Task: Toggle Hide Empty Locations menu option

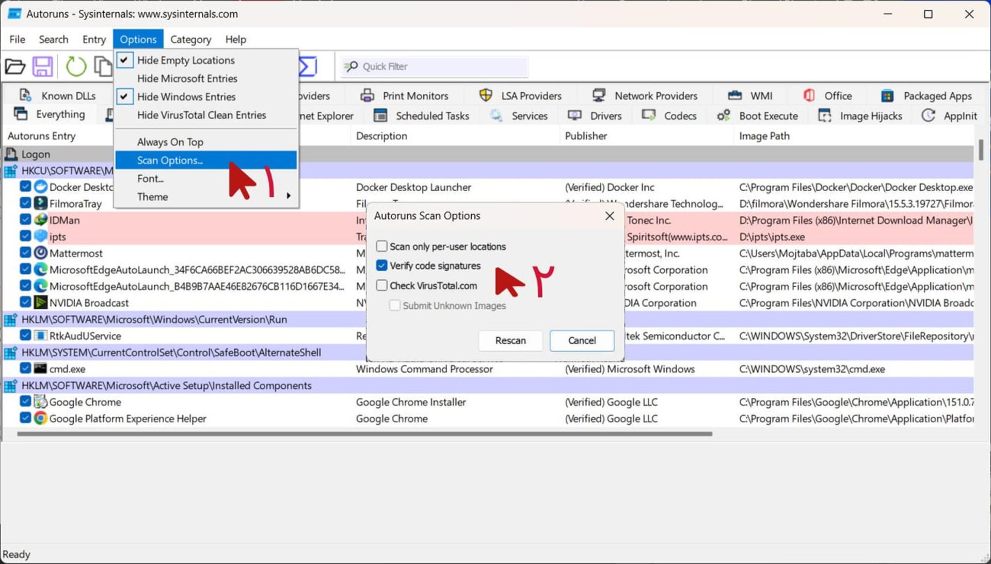Action: point(206,60)
